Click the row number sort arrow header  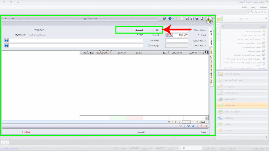click(201, 52)
